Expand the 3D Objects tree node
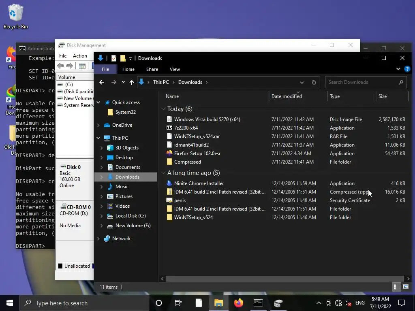Viewport: 415px width, 311px height. [102, 148]
